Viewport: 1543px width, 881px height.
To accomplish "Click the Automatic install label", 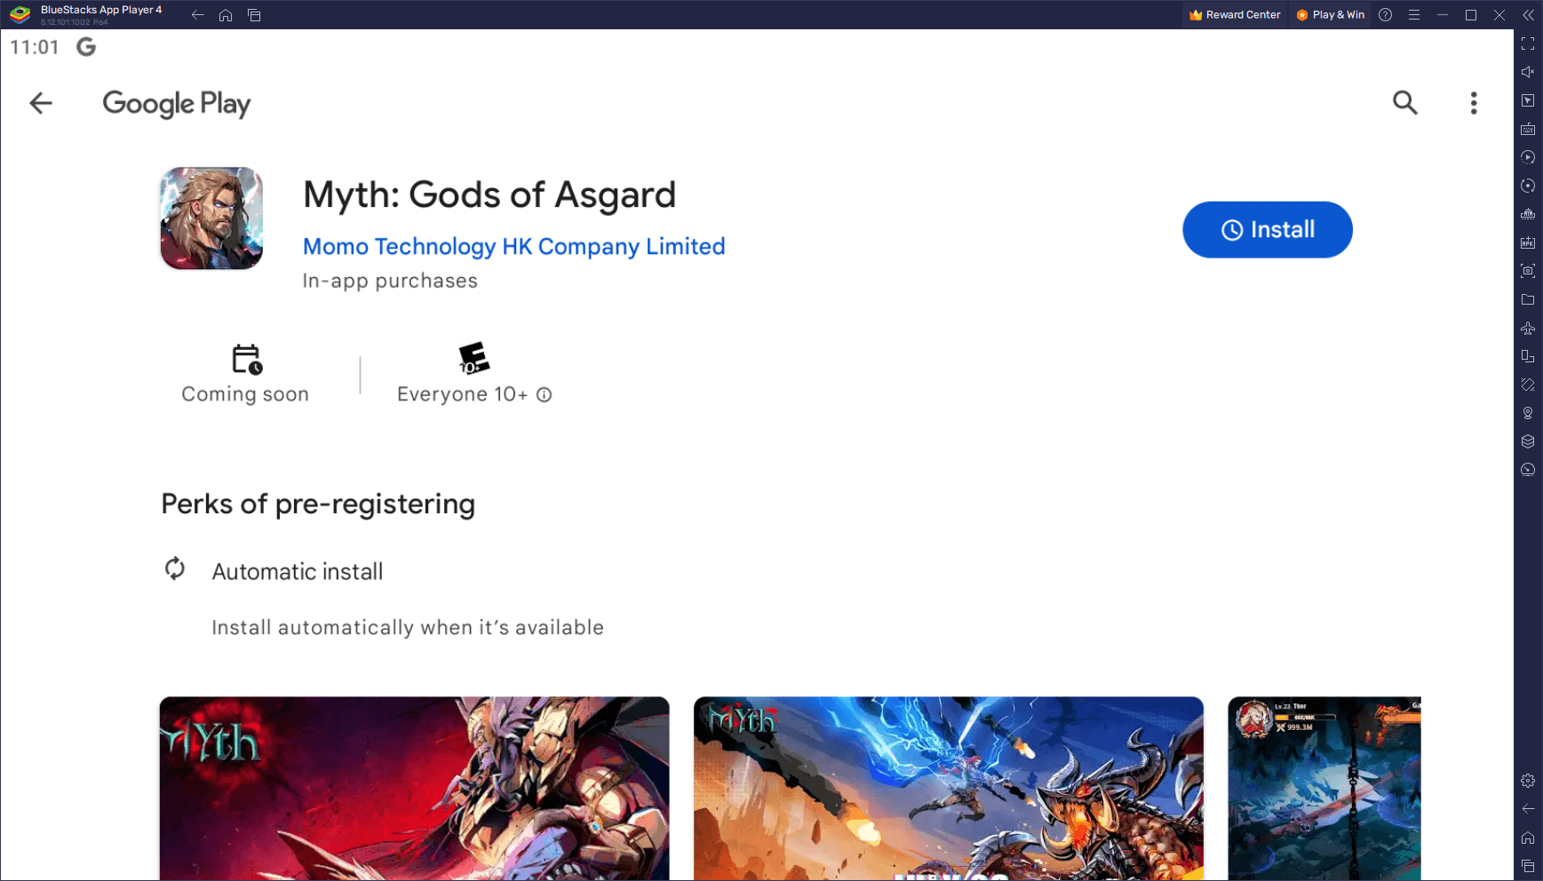I will tap(298, 572).
